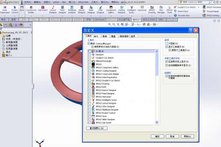Viewport: 221px width, 147px height.
Task: Launch the Core/Cavity Builder
Action: point(31,10)
